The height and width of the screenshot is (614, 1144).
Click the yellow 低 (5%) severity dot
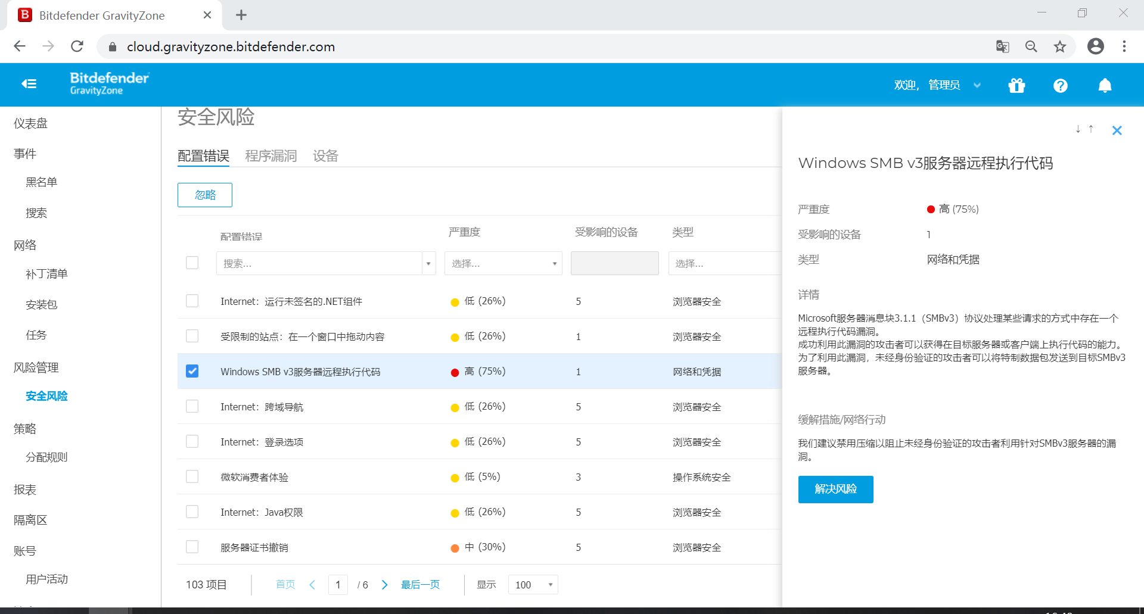[455, 478]
